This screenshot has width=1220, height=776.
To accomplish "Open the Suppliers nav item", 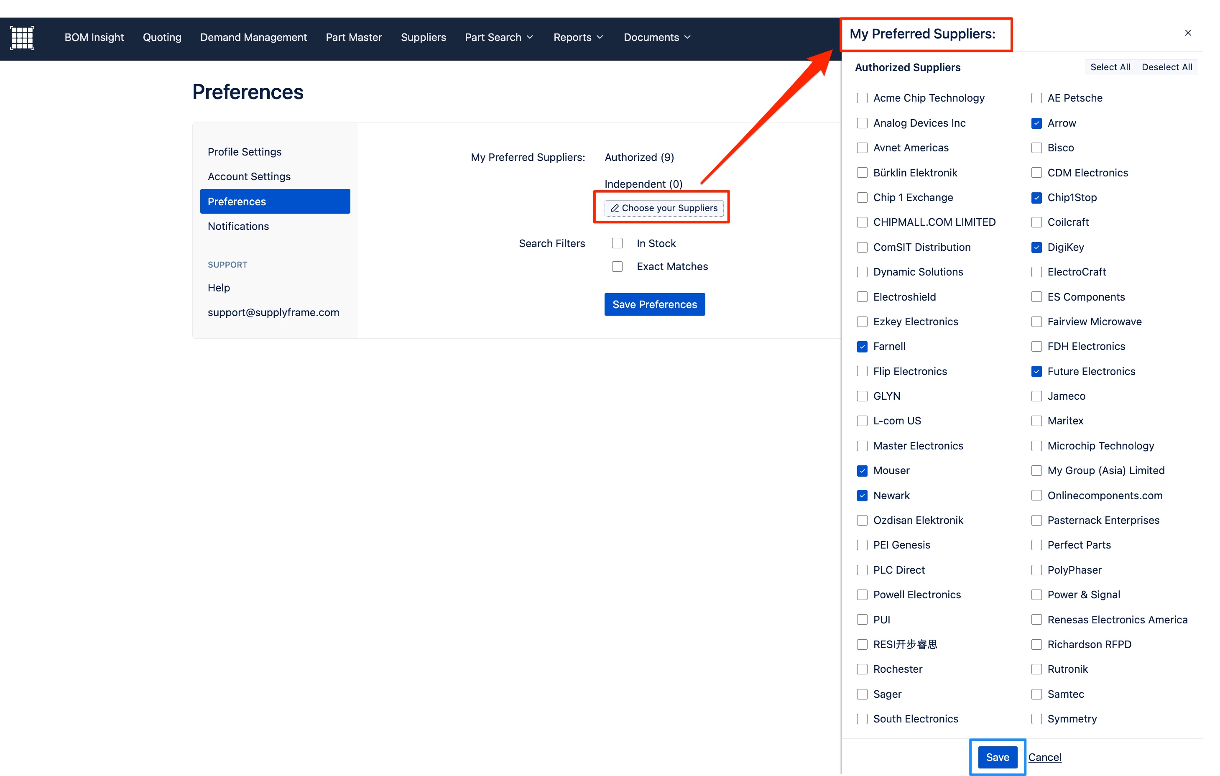I will [423, 37].
